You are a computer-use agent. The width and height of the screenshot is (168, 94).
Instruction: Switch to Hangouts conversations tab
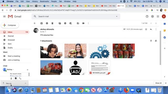(16, 78)
